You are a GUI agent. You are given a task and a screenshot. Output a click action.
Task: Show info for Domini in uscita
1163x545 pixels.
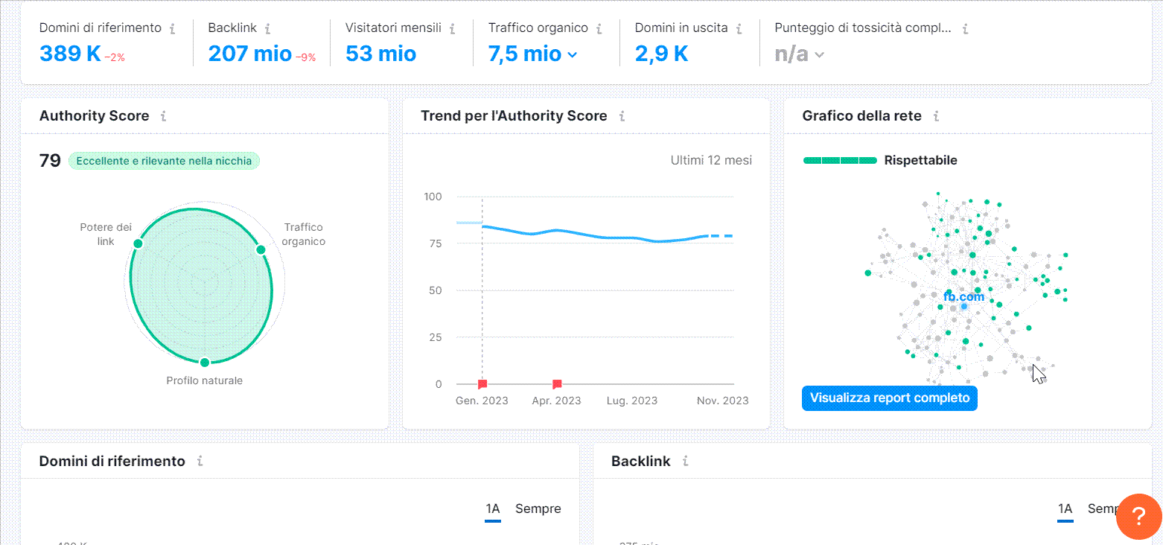click(740, 27)
